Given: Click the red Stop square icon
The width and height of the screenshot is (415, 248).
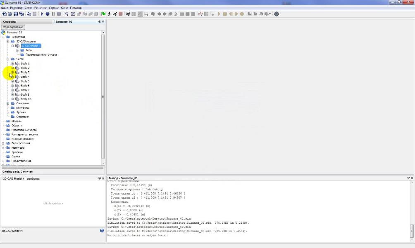Looking at the screenshot, I should coord(120,14).
